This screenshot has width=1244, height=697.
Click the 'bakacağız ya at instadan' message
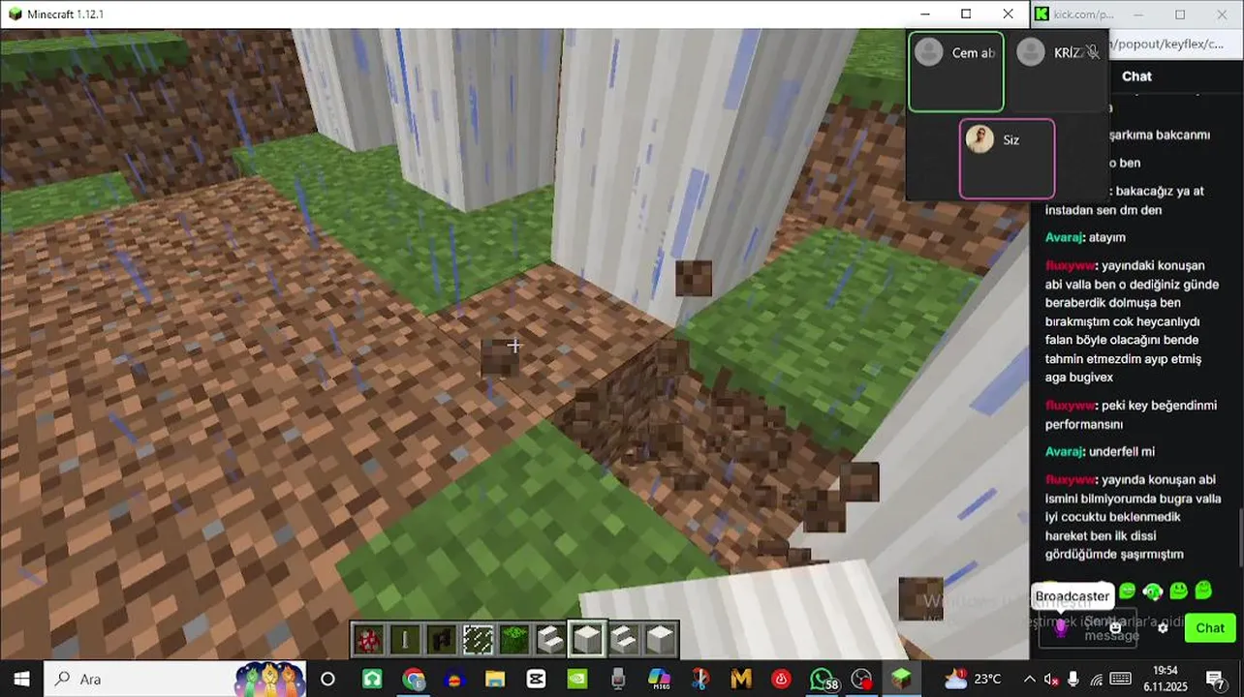coord(1125,200)
